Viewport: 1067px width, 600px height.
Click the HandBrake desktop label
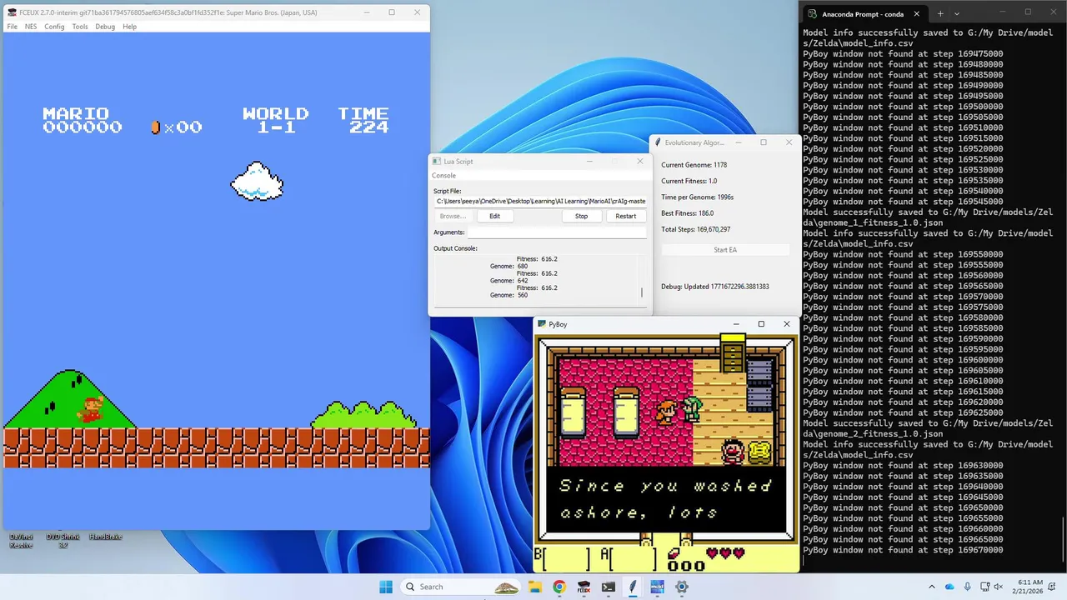(105, 537)
